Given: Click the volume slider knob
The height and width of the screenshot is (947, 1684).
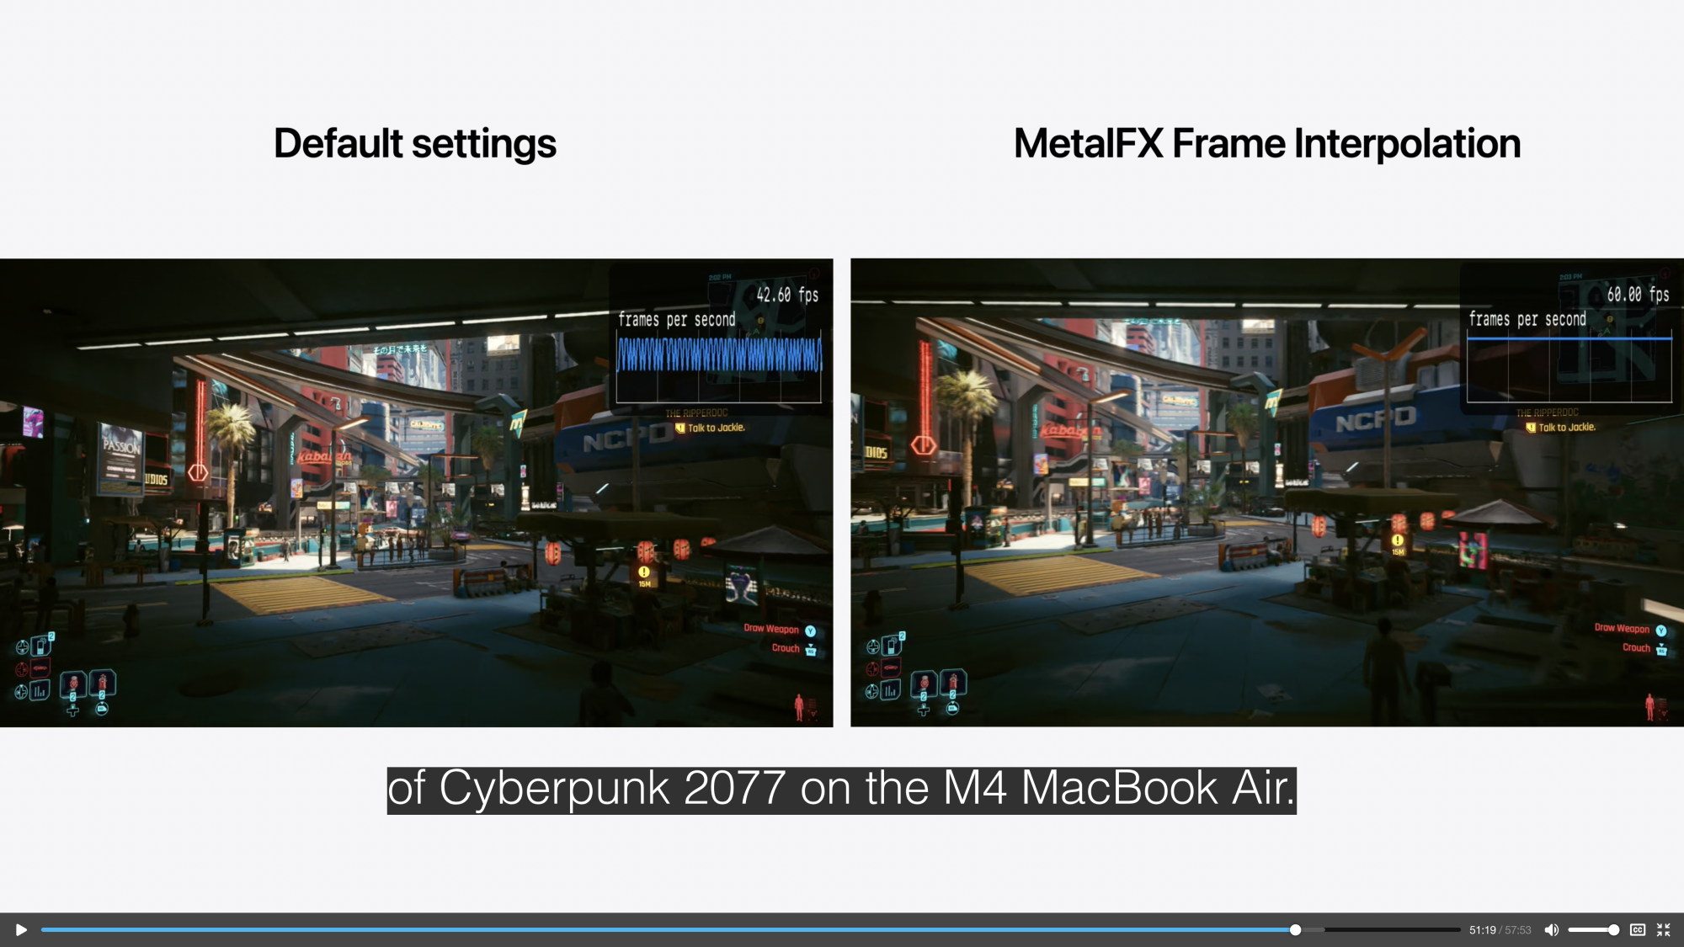Looking at the screenshot, I should 1613,930.
